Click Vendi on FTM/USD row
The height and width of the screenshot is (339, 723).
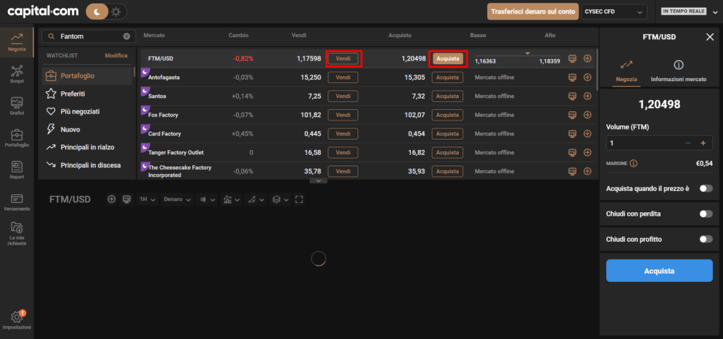(x=343, y=58)
